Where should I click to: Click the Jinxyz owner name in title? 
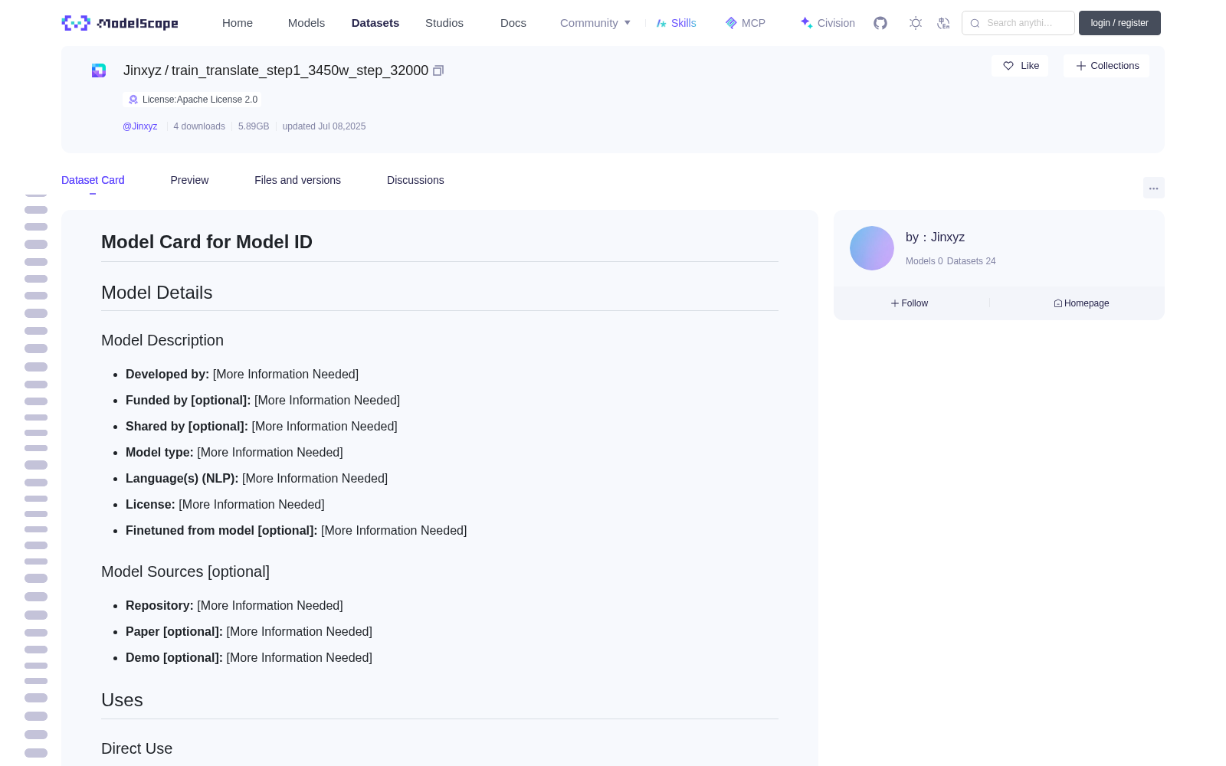tap(143, 70)
